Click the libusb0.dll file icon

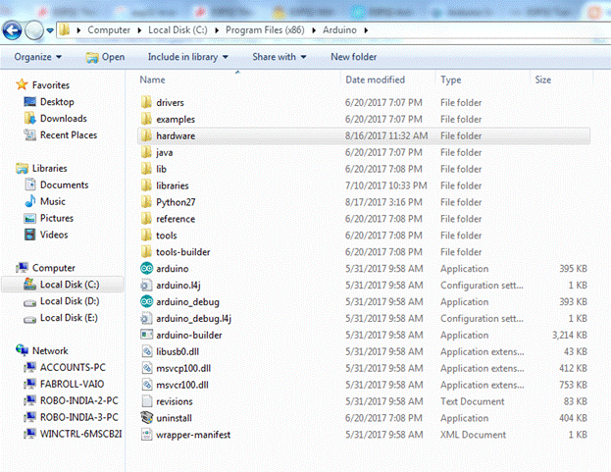(146, 351)
